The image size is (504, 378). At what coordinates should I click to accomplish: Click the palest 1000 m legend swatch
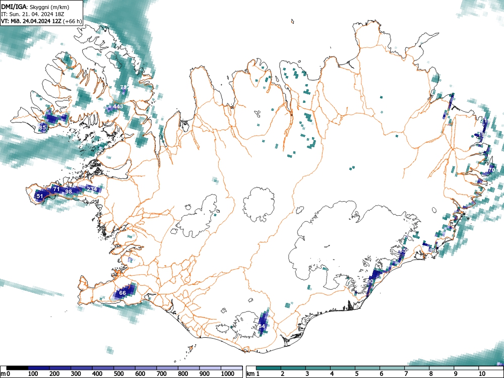point(232,368)
